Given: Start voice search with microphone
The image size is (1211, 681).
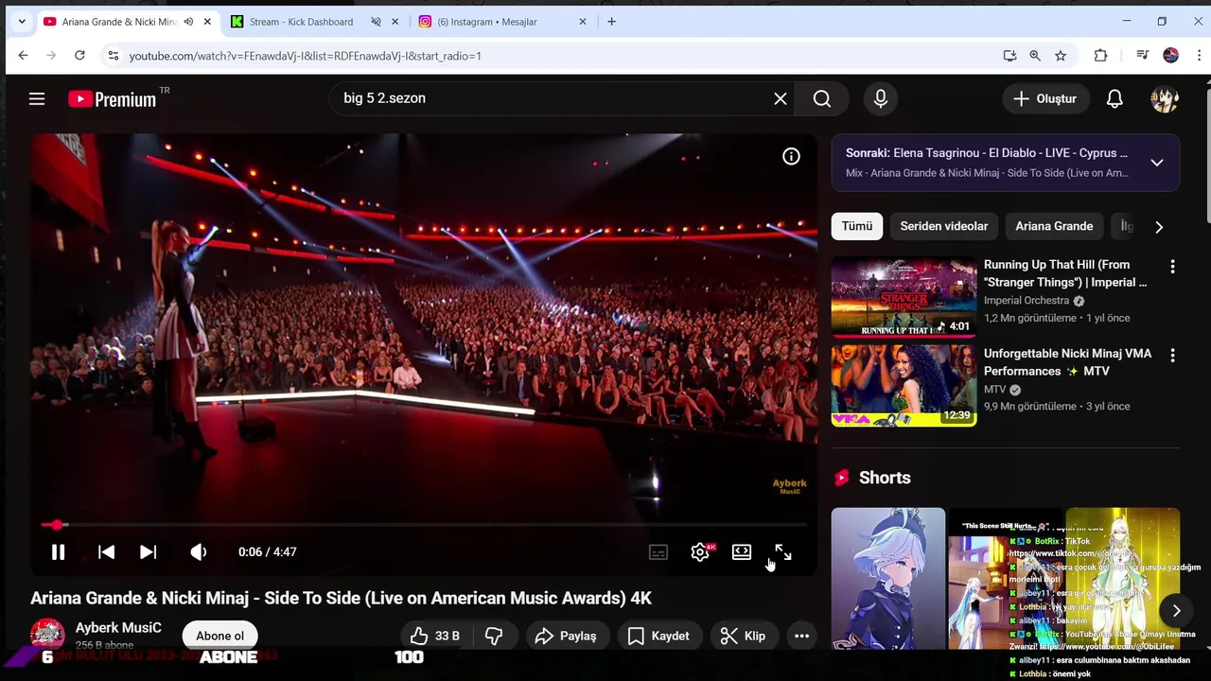Looking at the screenshot, I should click(x=881, y=98).
